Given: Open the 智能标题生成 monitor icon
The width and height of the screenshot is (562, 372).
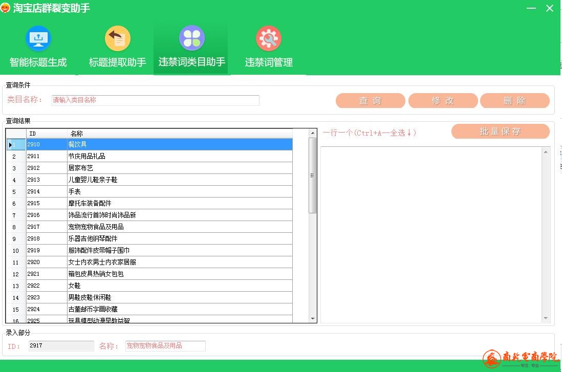Looking at the screenshot, I should click(38, 38).
